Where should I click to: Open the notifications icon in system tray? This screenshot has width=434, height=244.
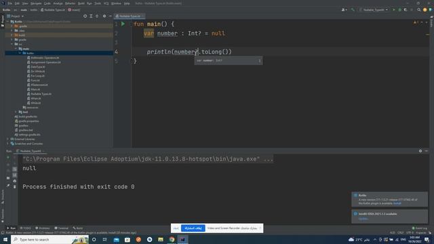click(427, 239)
